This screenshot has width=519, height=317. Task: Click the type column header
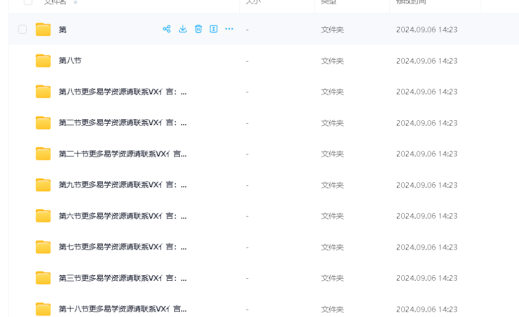(x=328, y=2)
